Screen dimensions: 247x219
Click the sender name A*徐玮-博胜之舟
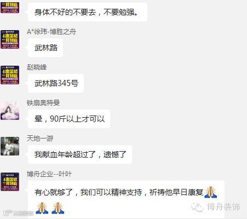tap(51, 32)
